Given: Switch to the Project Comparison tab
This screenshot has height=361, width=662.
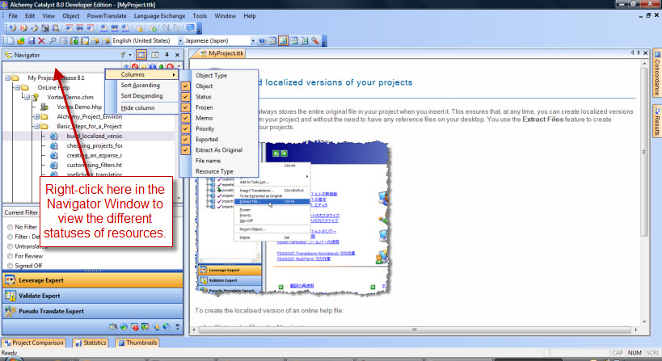Looking at the screenshot, I should pos(34,343).
